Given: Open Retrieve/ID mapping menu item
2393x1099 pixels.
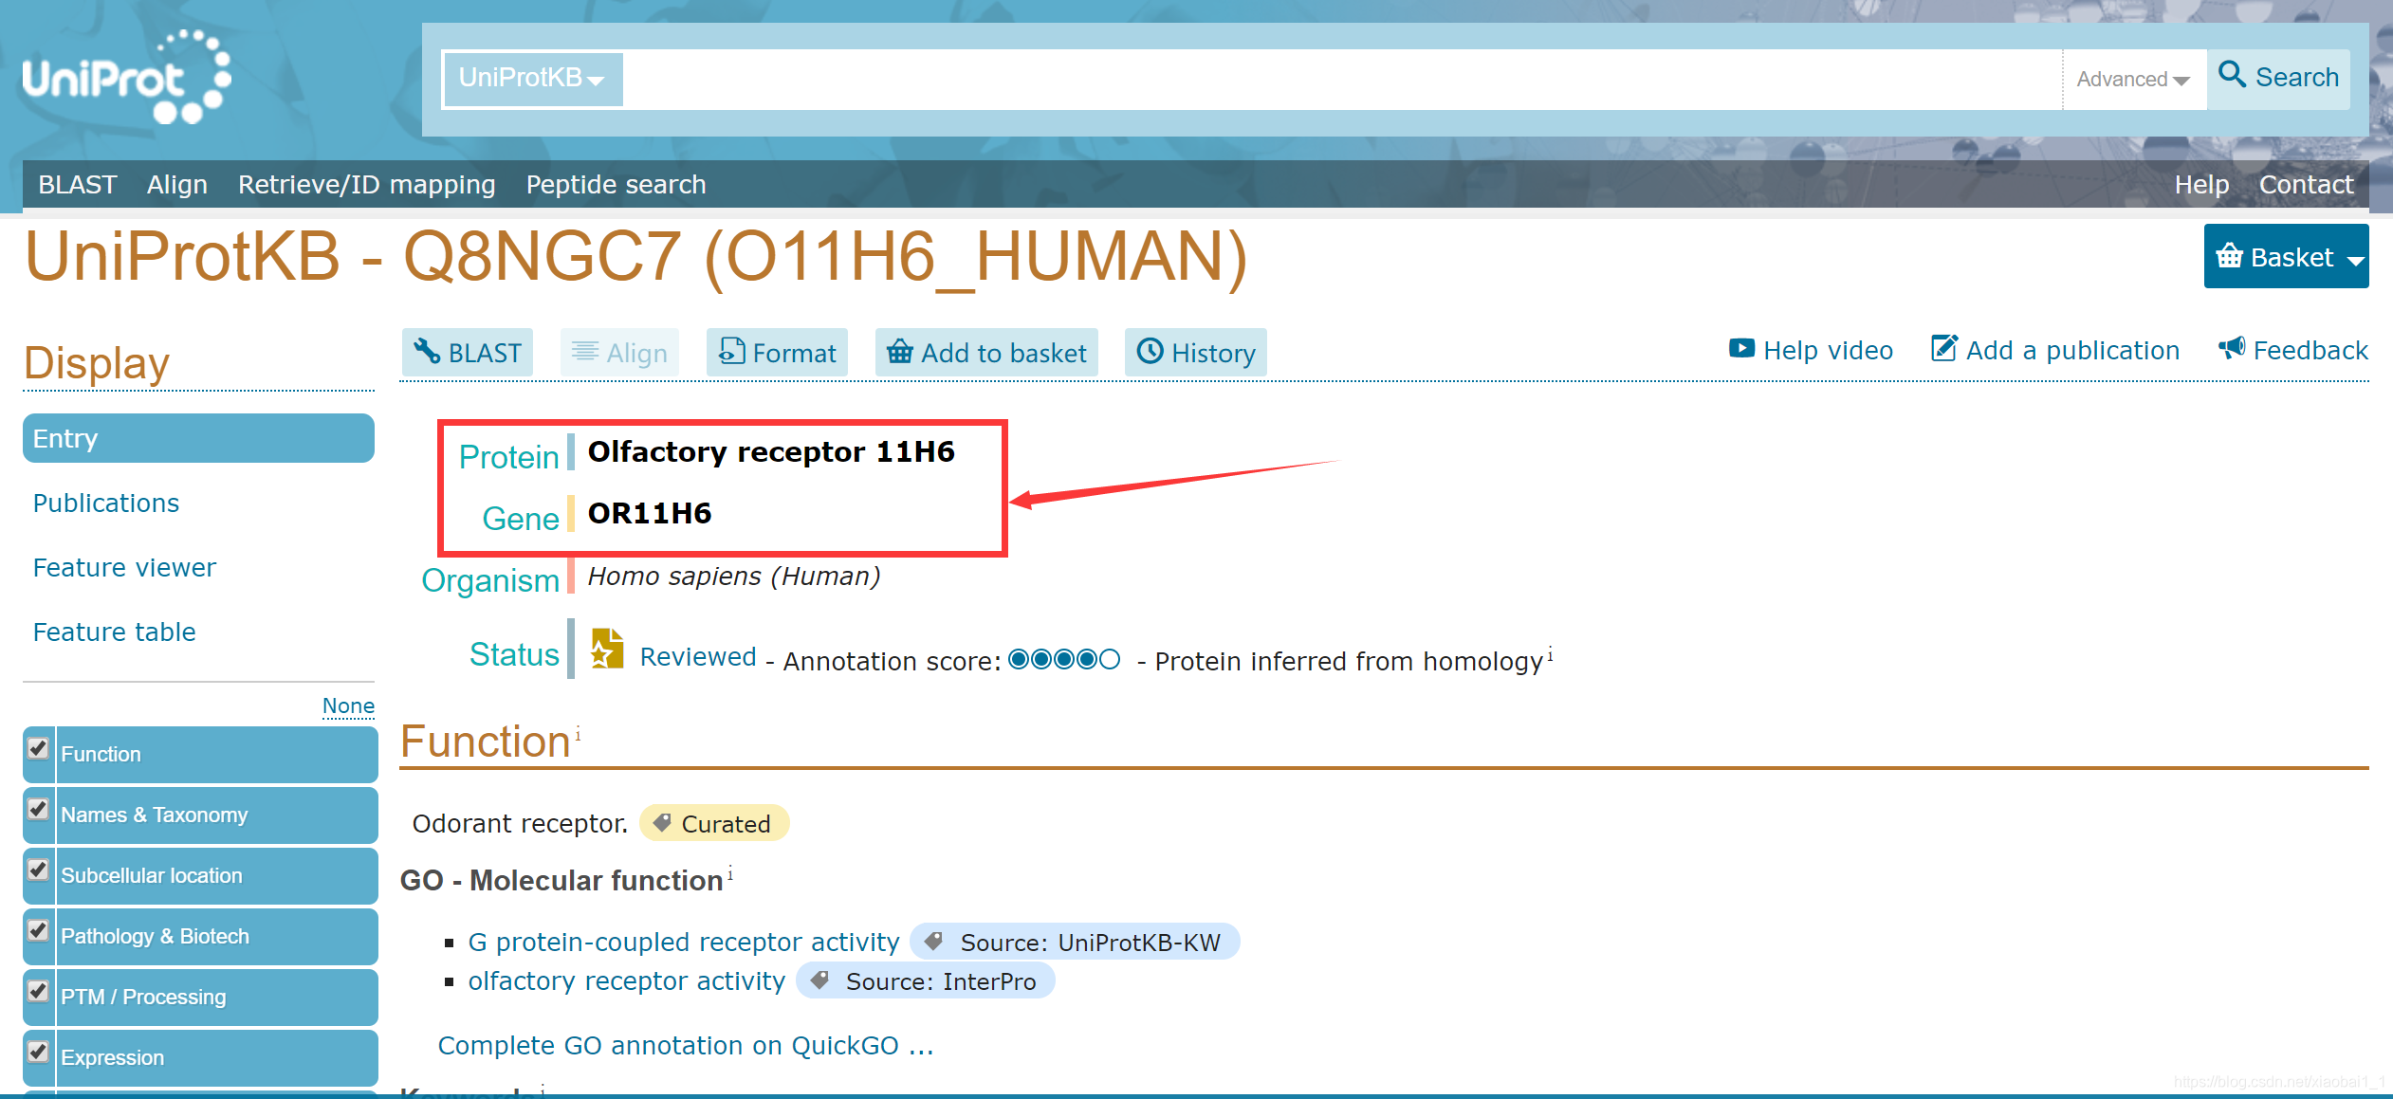Looking at the screenshot, I should click(366, 184).
